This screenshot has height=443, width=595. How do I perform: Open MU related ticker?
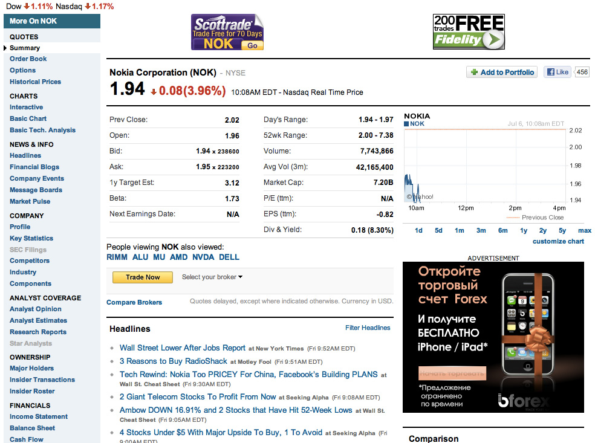coord(159,257)
